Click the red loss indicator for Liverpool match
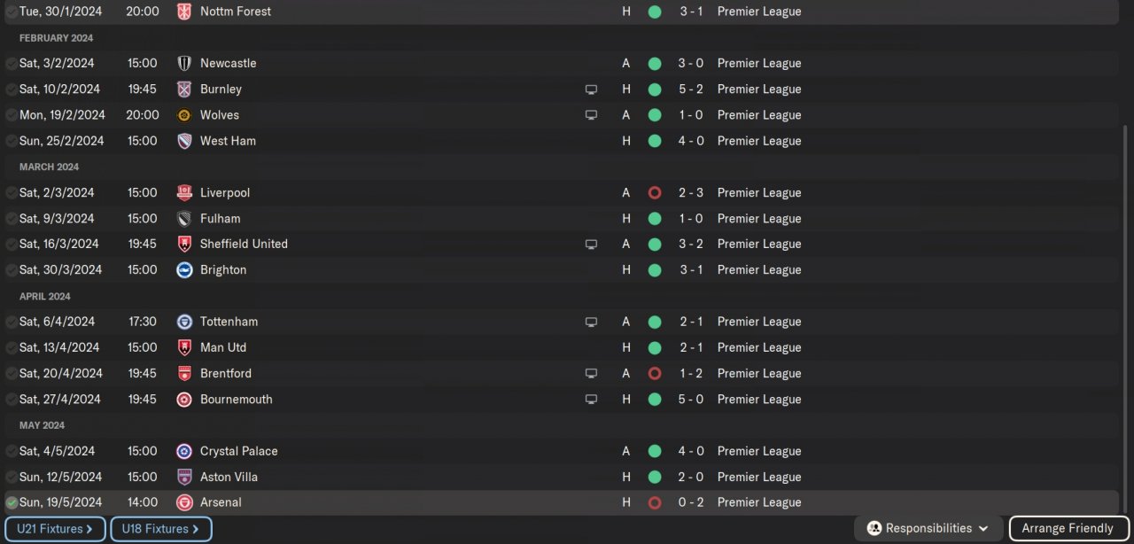Image resolution: width=1134 pixels, height=544 pixels. (x=655, y=192)
